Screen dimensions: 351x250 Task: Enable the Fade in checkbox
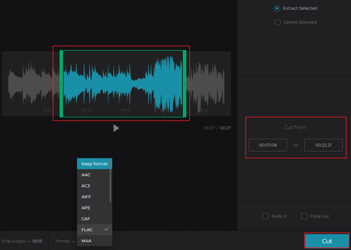click(265, 216)
